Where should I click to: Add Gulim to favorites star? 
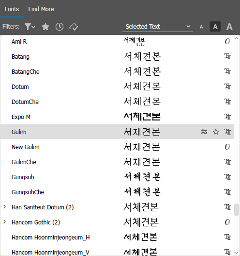click(x=216, y=132)
